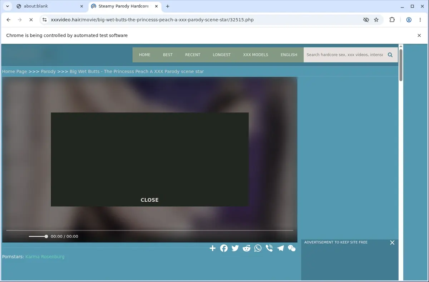The height and width of the screenshot is (282, 429).
Task: Close the about:blank tab
Action: click(x=82, y=6)
